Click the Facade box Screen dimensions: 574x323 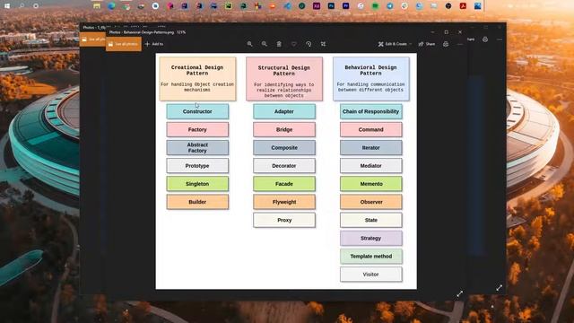(284, 184)
